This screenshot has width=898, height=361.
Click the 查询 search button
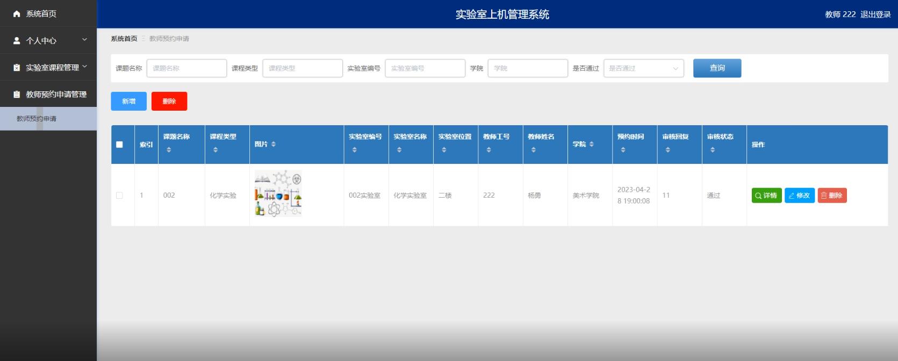click(x=717, y=68)
